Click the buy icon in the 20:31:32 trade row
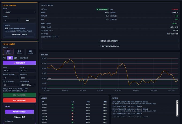The height and width of the screenshot is (124, 182). pos(73,105)
